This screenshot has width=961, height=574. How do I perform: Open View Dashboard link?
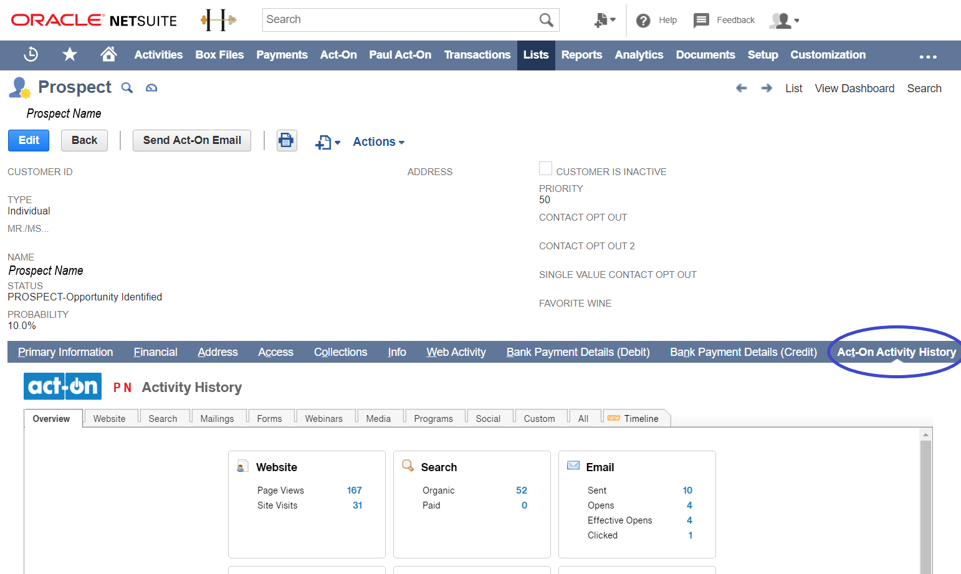[x=854, y=88]
